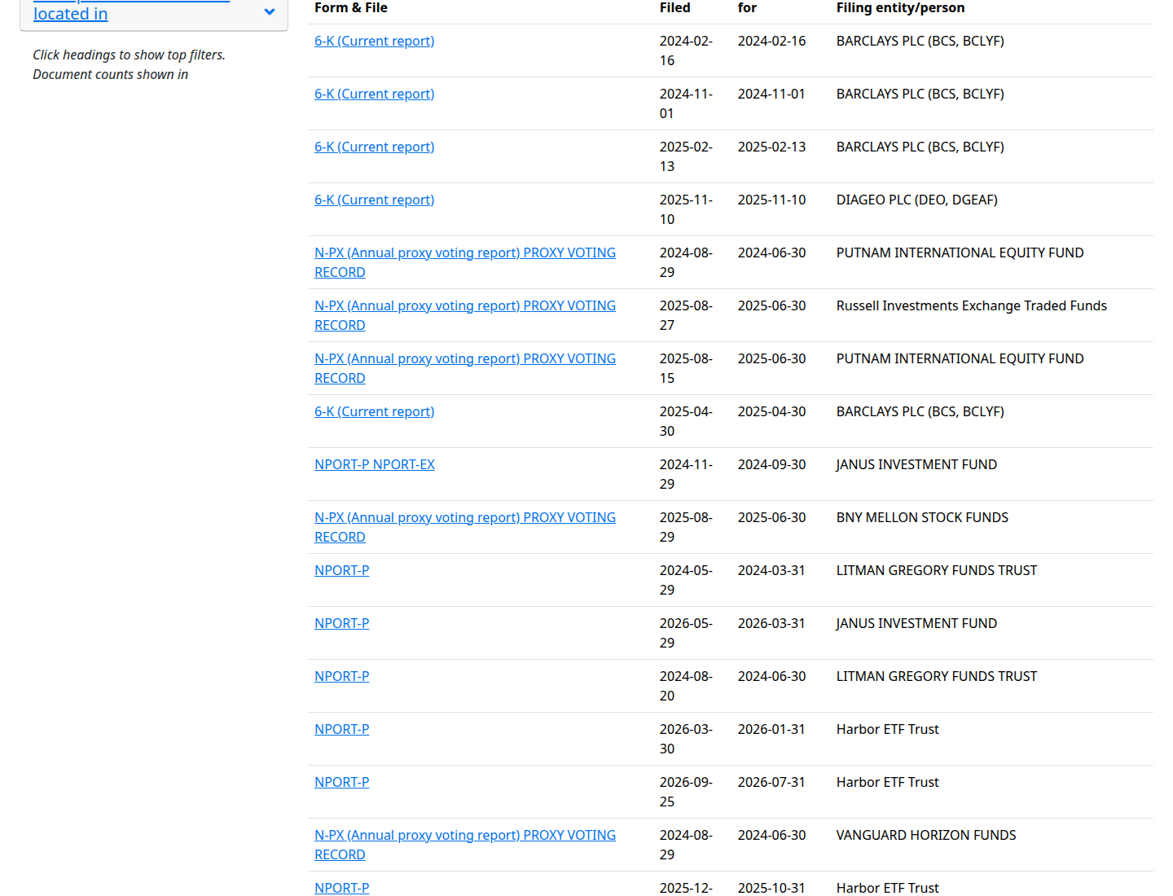Expand the "located in" filter chevron
The height and width of the screenshot is (896, 1173).
(270, 12)
